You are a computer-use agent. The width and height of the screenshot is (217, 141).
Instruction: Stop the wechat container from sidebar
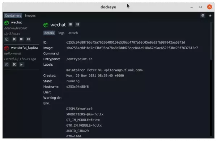click(21, 39)
